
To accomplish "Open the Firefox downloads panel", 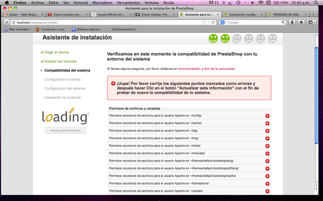I will (292, 22).
